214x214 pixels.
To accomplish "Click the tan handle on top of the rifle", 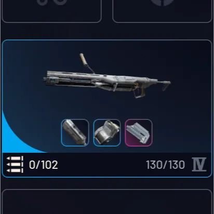I will pyautogui.click(x=83, y=59).
